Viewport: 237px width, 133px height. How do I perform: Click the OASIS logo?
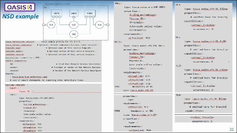[x=20, y=7]
